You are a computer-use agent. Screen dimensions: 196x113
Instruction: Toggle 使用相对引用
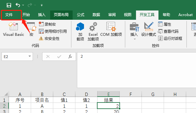(53, 31)
